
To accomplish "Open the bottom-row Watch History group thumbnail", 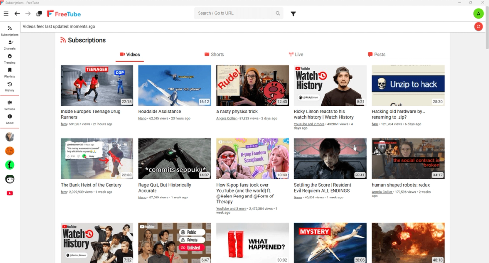I will [x=97, y=243].
